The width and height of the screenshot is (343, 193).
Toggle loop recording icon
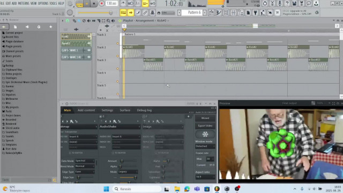[153, 4]
